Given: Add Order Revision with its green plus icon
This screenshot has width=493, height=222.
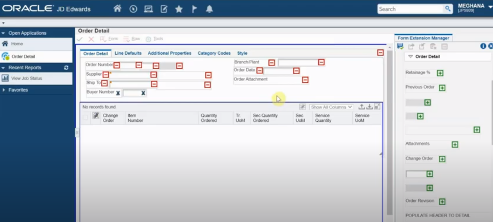Looking at the screenshot, I should pyautogui.click(x=442, y=202).
